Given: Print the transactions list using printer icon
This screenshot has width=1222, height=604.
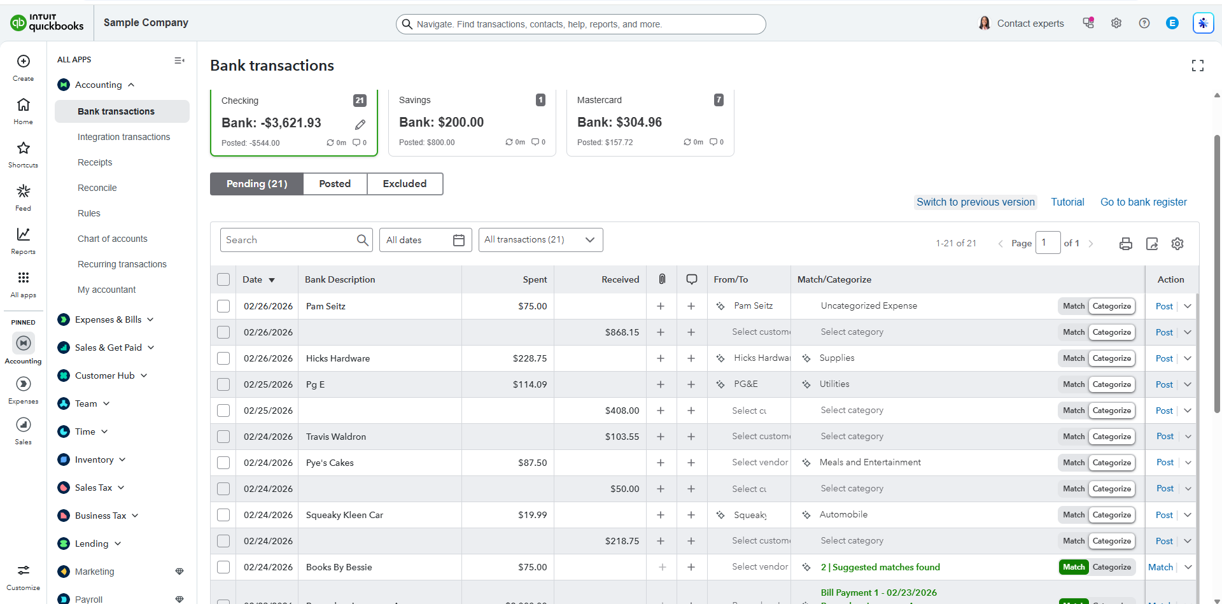Looking at the screenshot, I should pyautogui.click(x=1125, y=244).
